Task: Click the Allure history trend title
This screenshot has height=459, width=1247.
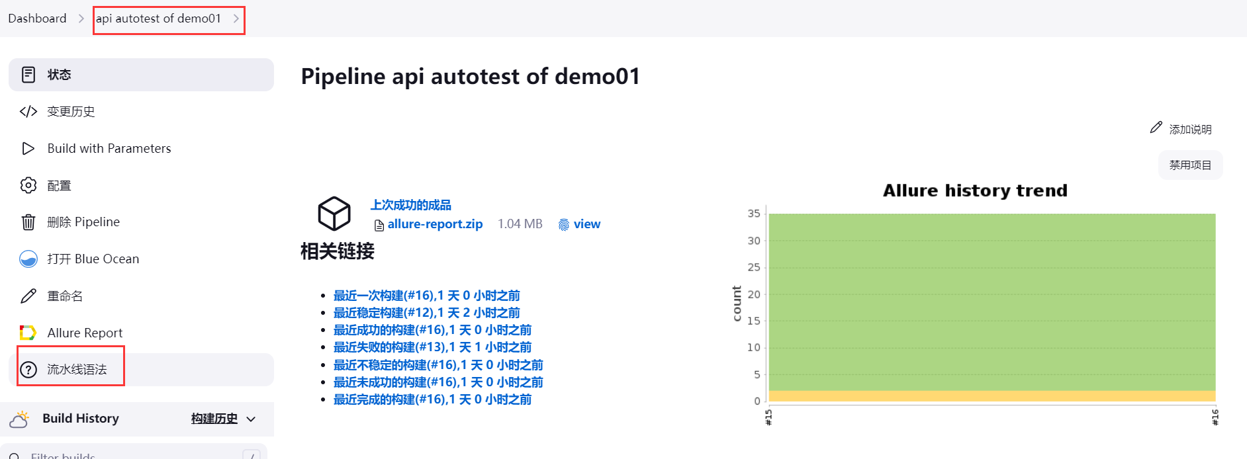Action: 975,190
